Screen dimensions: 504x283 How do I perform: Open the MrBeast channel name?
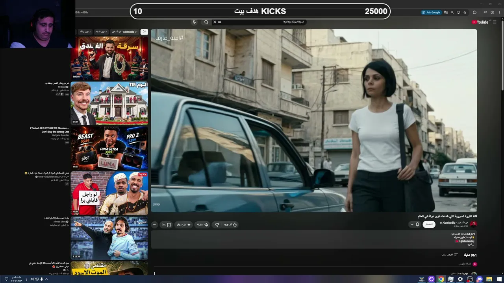(62, 87)
